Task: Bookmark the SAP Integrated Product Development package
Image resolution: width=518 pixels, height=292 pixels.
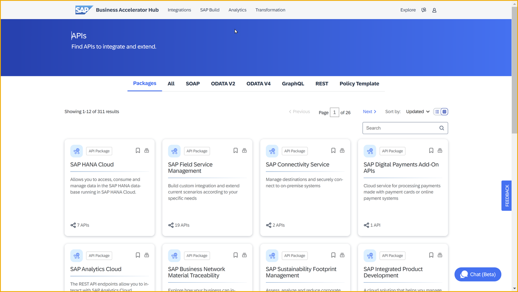Action: point(431,255)
